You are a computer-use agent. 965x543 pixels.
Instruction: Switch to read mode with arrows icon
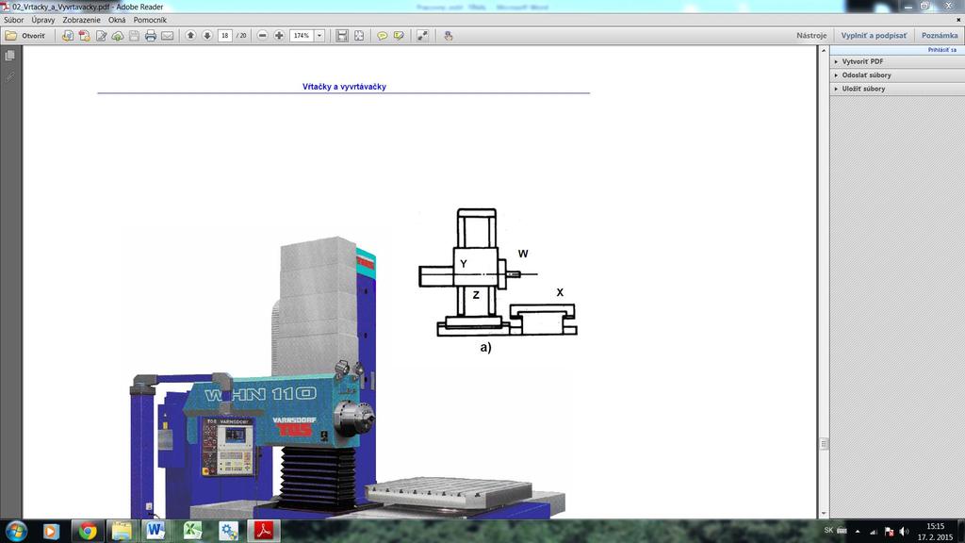tap(423, 36)
